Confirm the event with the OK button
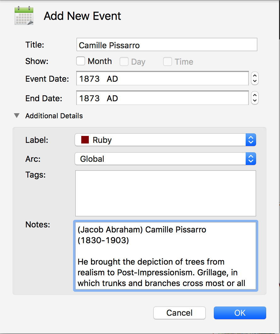280x334 pixels. [240, 313]
